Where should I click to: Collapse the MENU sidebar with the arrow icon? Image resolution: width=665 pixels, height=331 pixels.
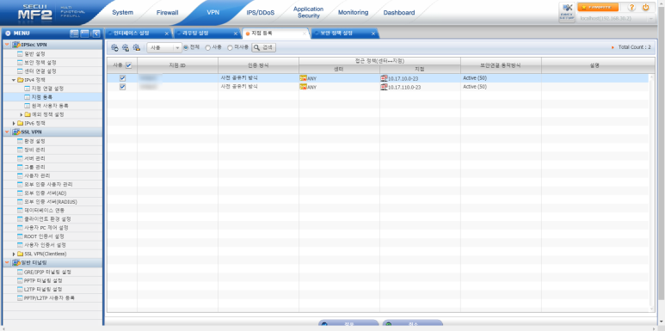pos(96,33)
